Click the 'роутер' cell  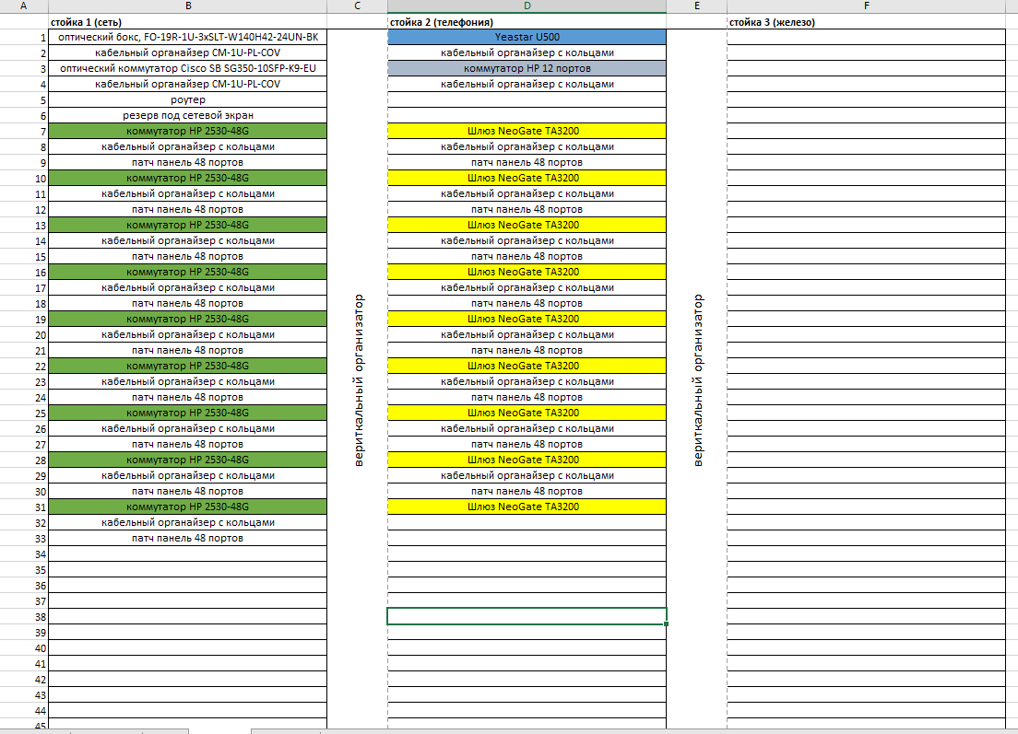(187, 99)
